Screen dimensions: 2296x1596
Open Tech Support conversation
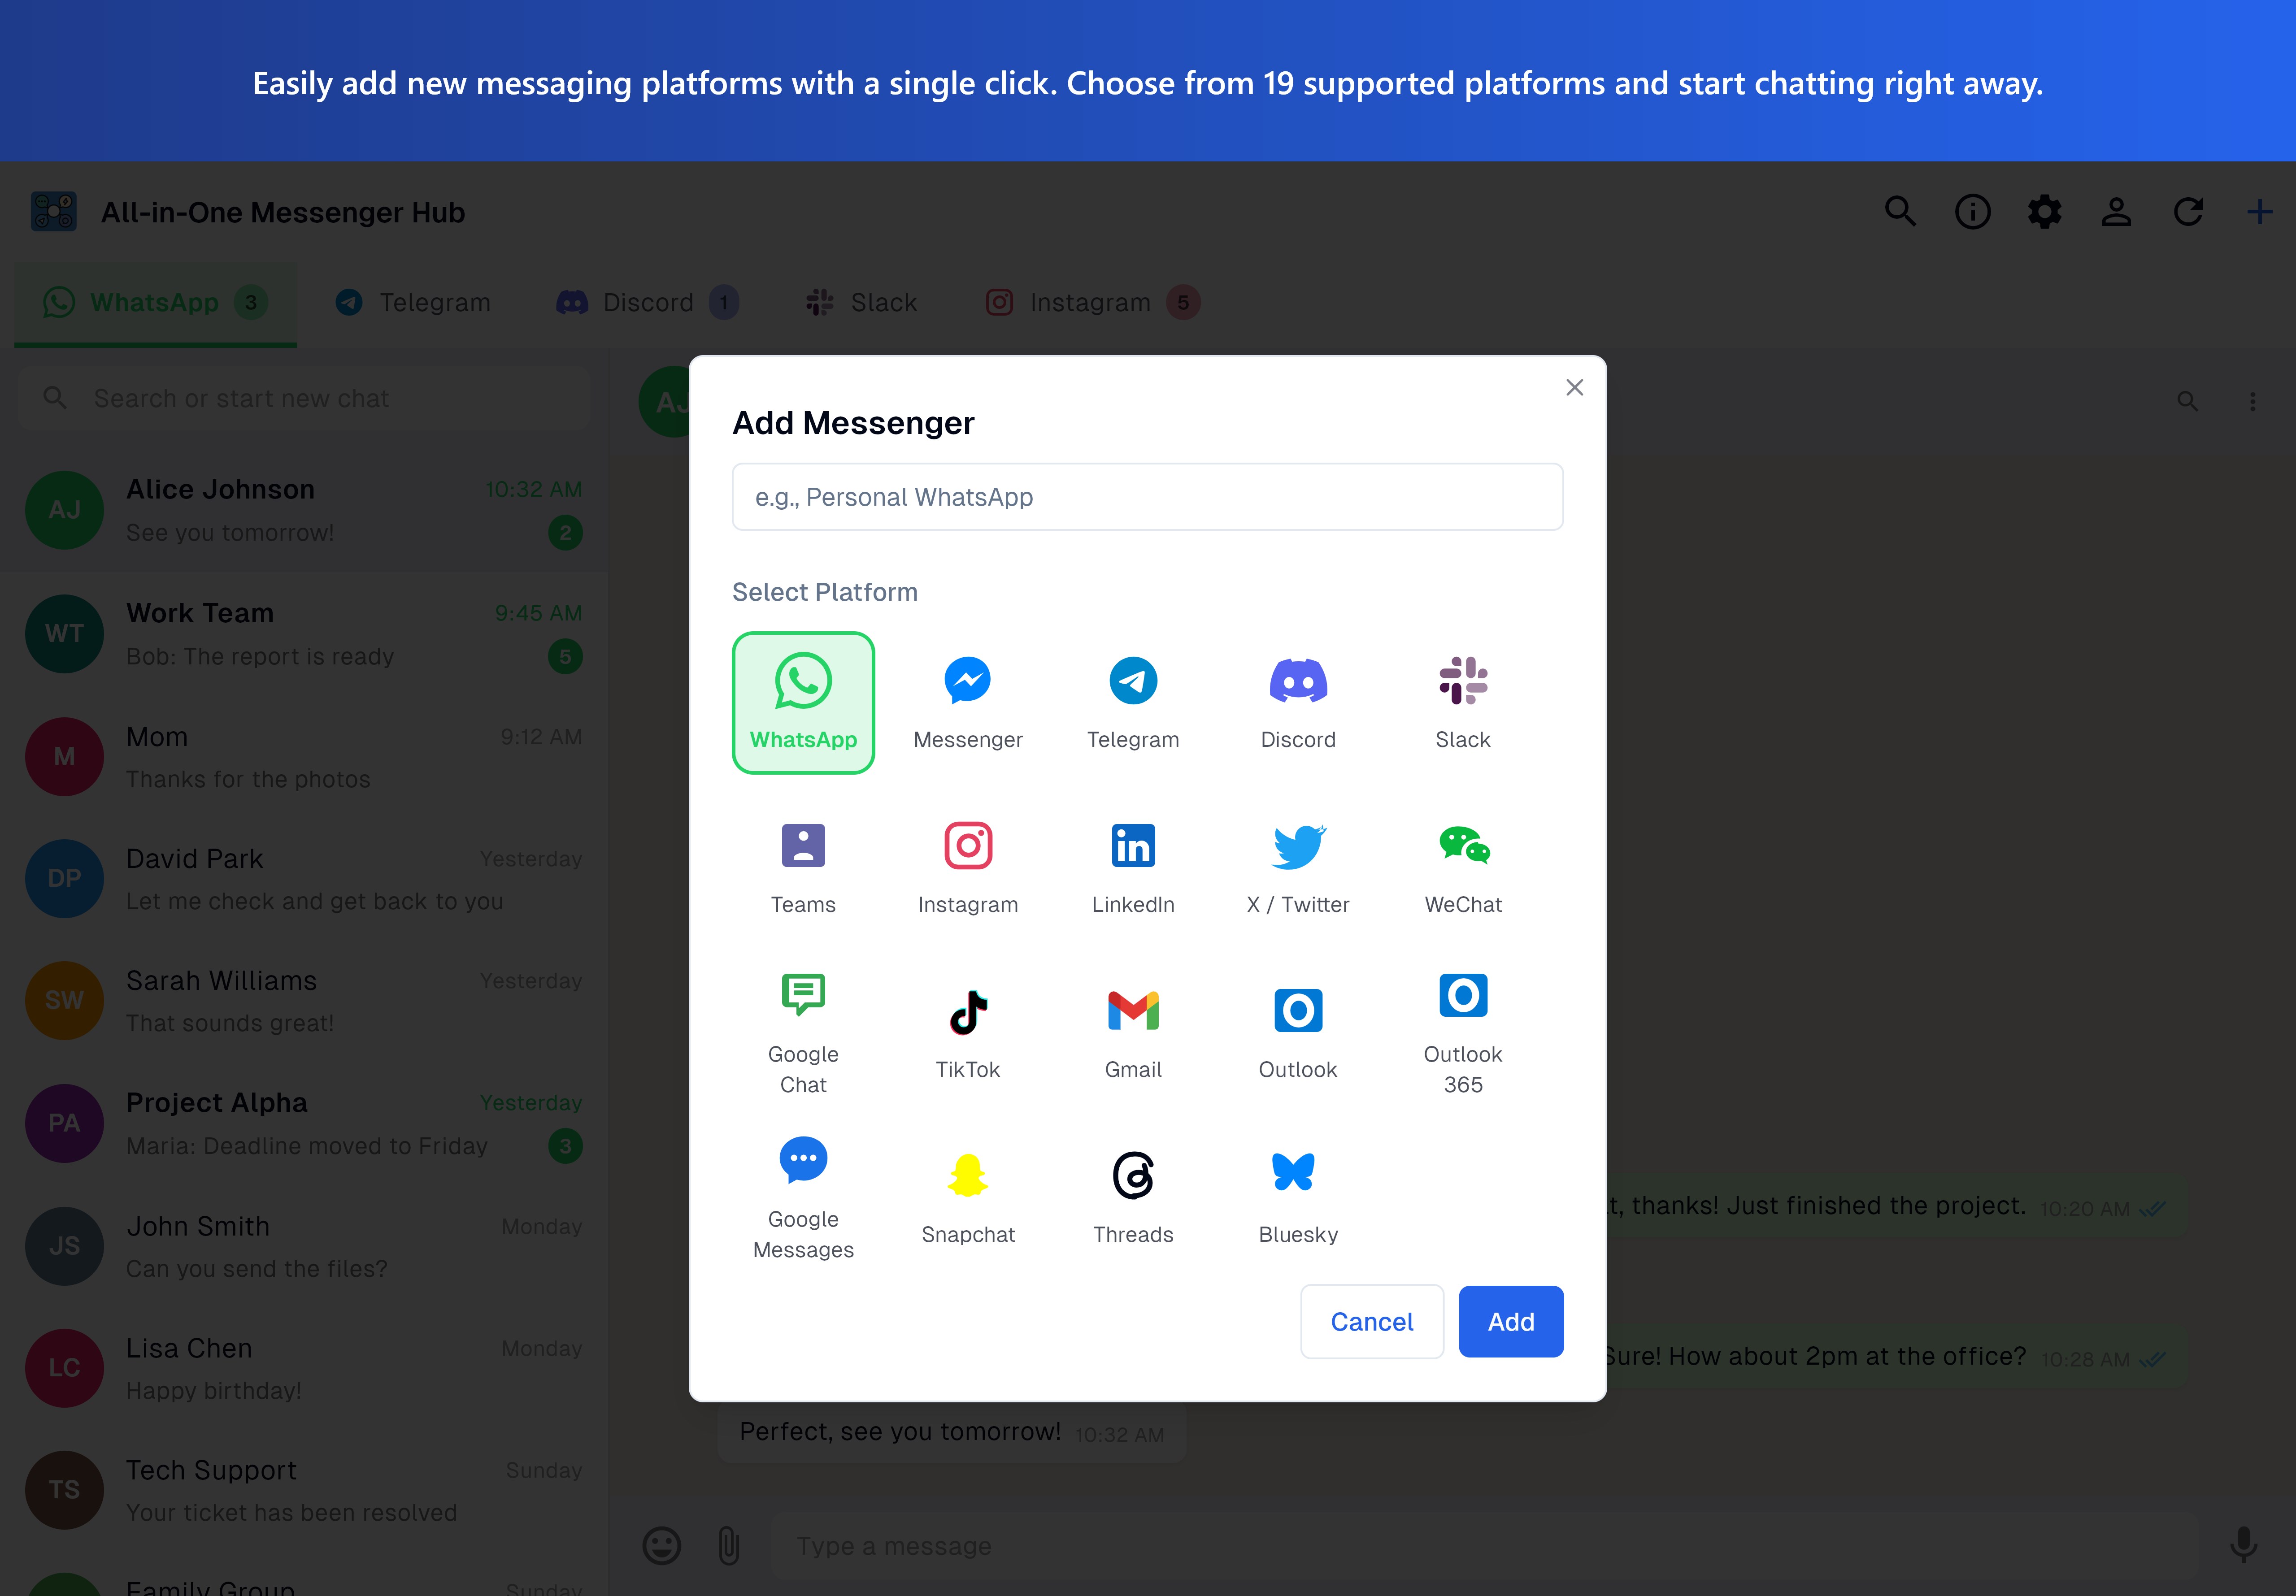click(x=304, y=1490)
